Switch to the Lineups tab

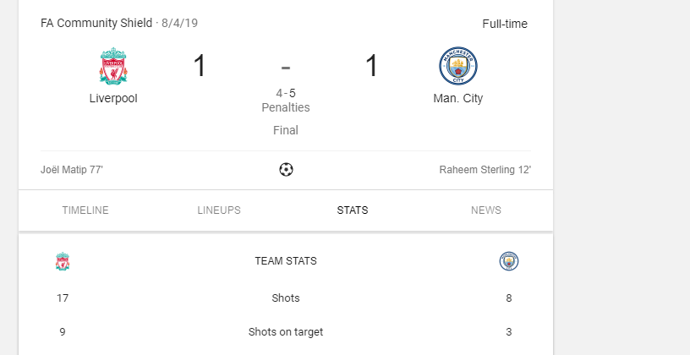click(x=219, y=210)
